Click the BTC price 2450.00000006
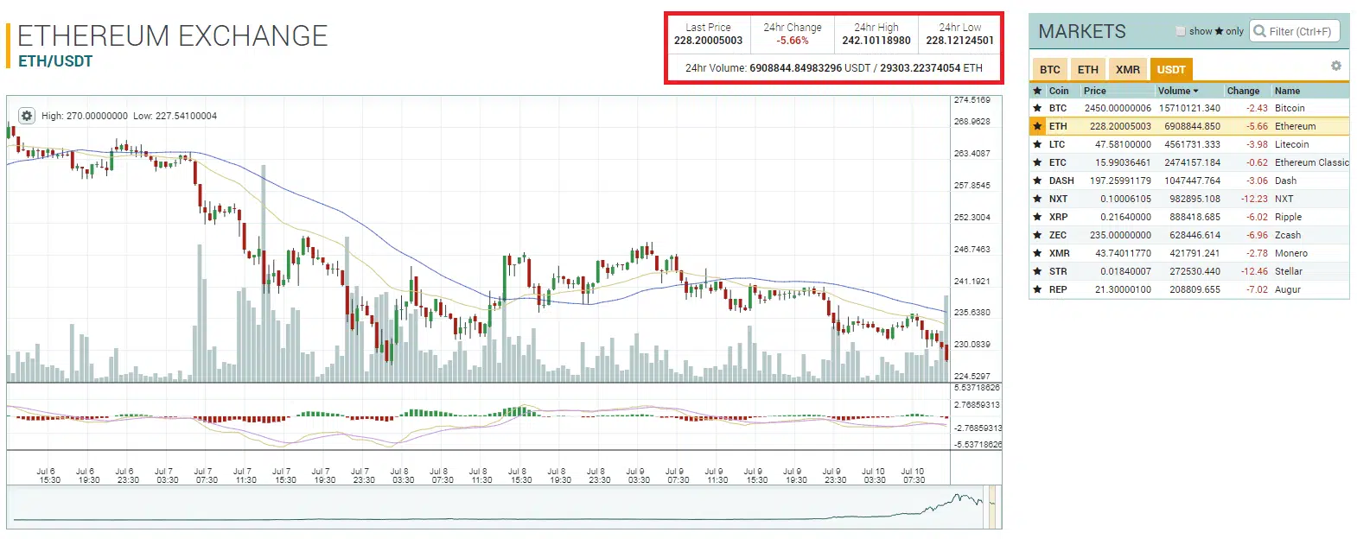The height and width of the screenshot is (539, 1357). pos(1118,108)
